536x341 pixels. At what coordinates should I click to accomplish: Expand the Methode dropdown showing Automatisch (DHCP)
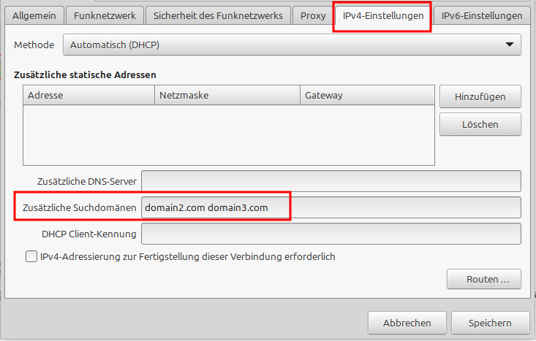pyautogui.click(x=292, y=45)
